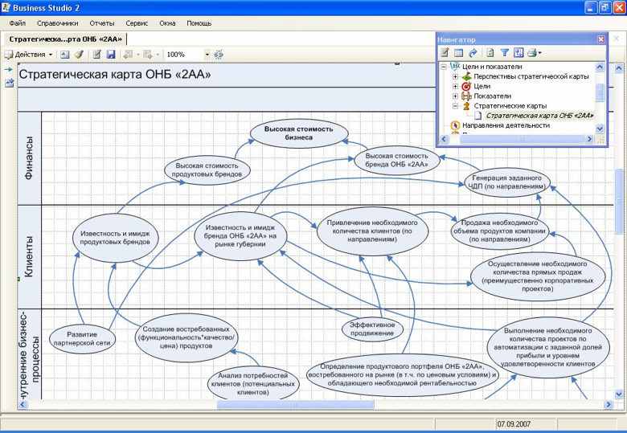Click Navigator horizontal scrollbar right arrow
Viewport: 627px width, 433px height.
pos(589,139)
